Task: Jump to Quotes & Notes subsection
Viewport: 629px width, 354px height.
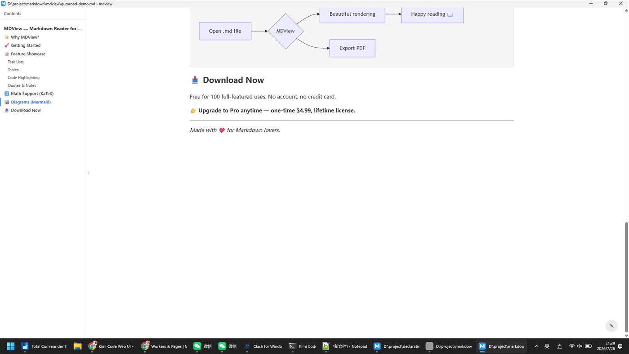Action: (x=22, y=85)
